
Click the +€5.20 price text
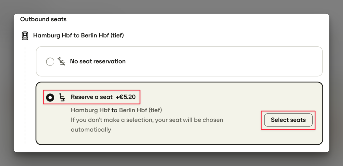tap(126, 97)
